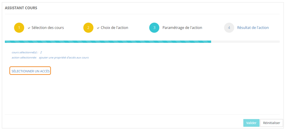The width and height of the screenshot is (286, 129).
Task: Click the action sélectionnée label
Action: [x=24, y=58]
